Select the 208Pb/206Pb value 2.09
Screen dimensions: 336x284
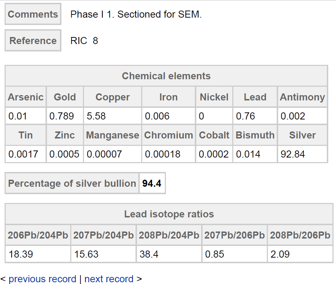(280, 254)
